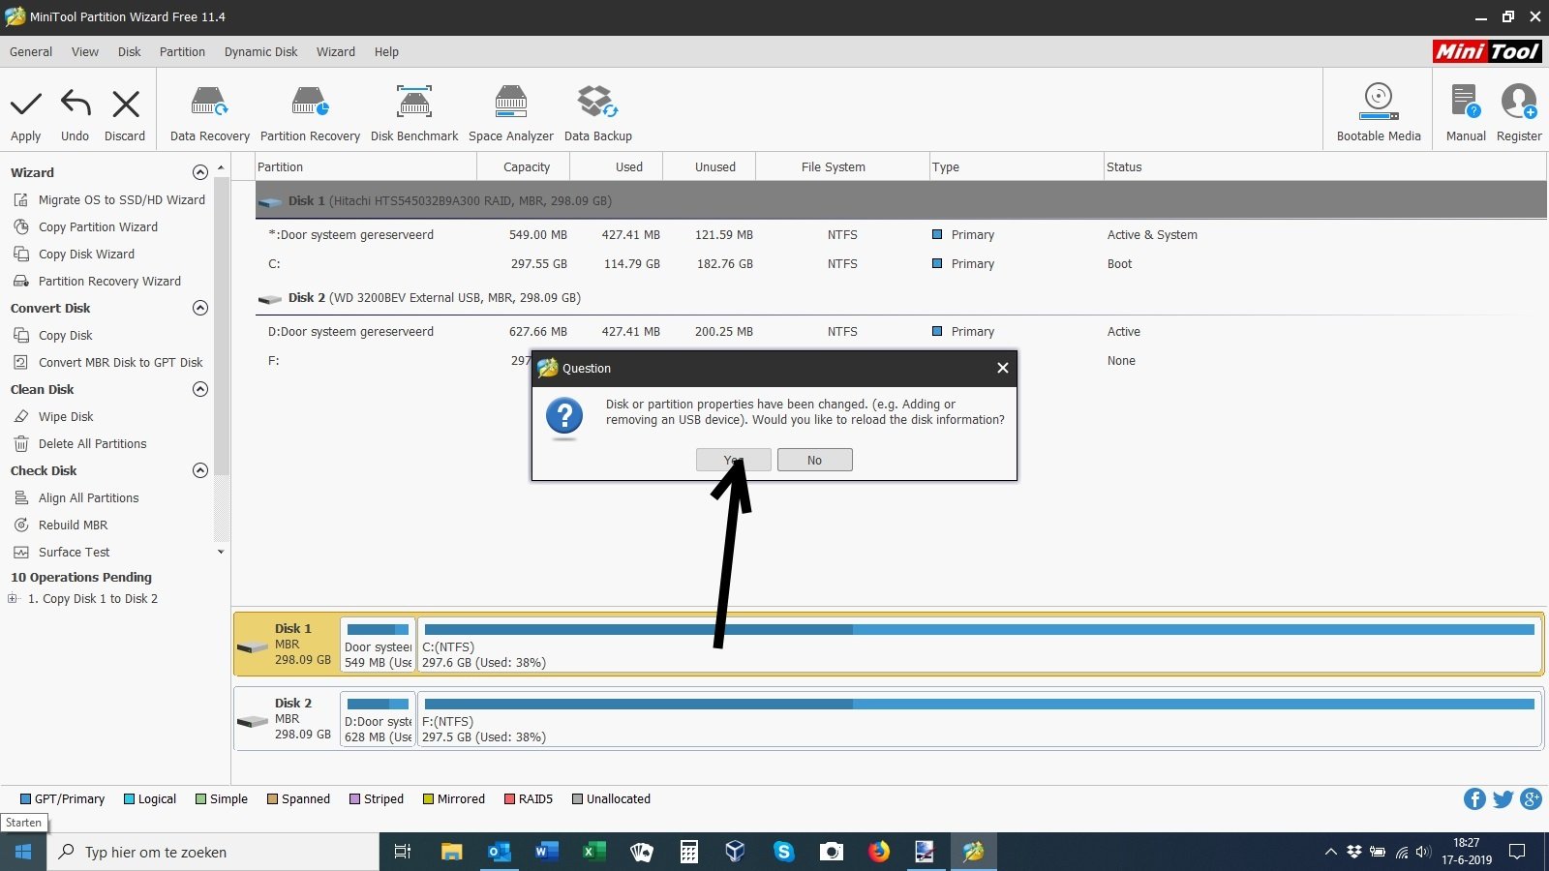Collapse the Wizard section
The height and width of the screenshot is (871, 1549).
click(200, 172)
